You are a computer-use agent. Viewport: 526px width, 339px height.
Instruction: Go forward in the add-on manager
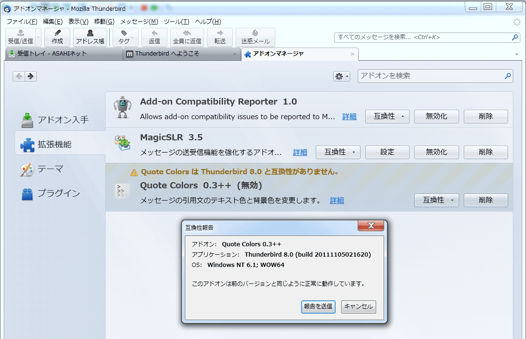31,76
